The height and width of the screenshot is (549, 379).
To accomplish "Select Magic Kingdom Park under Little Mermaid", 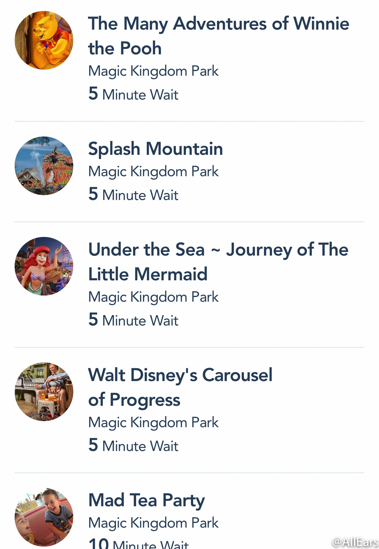I will (x=153, y=297).
